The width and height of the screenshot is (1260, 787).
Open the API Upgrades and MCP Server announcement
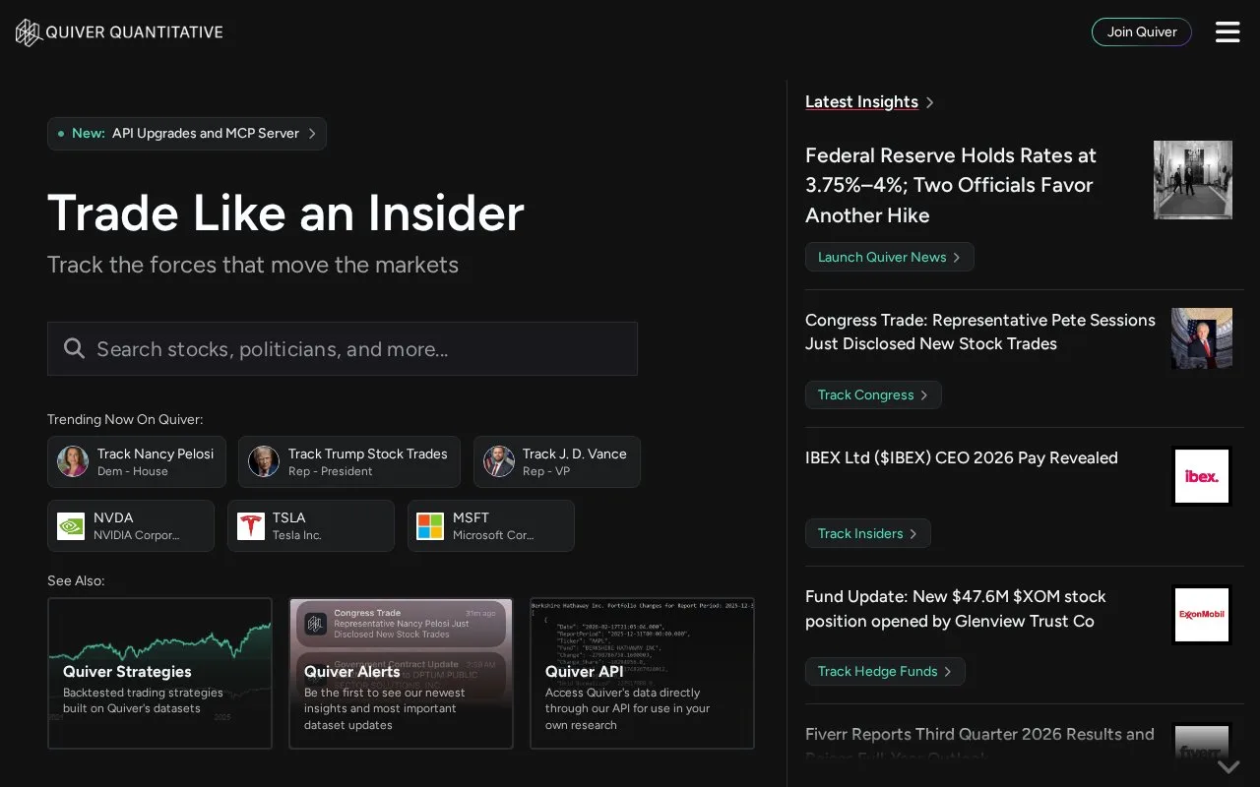pyautogui.click(x=187, y=134)
